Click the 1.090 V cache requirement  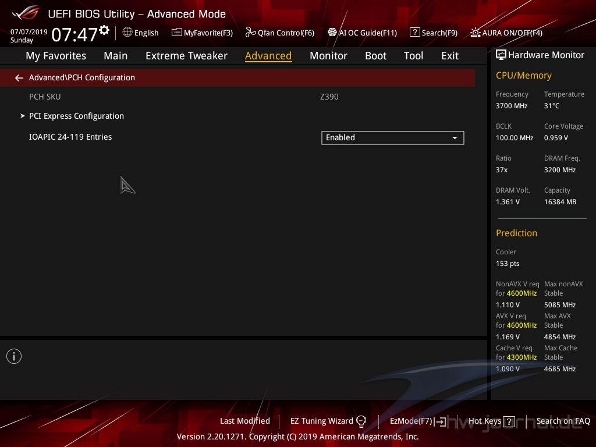[x=508, y=368]
